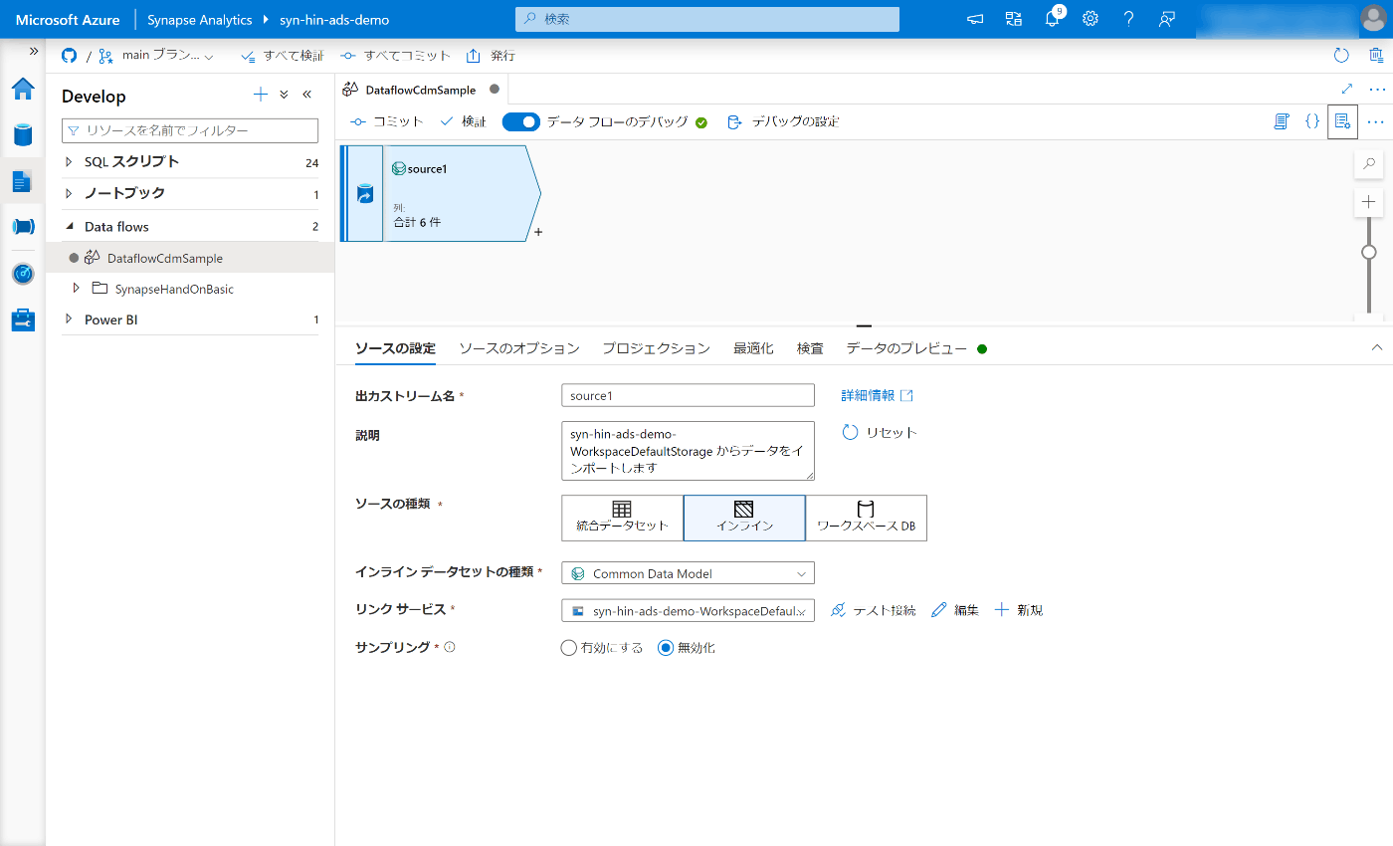Open the help question mark icon
The height and width of the screenshot is (846, 1393).
[1128, 19]
